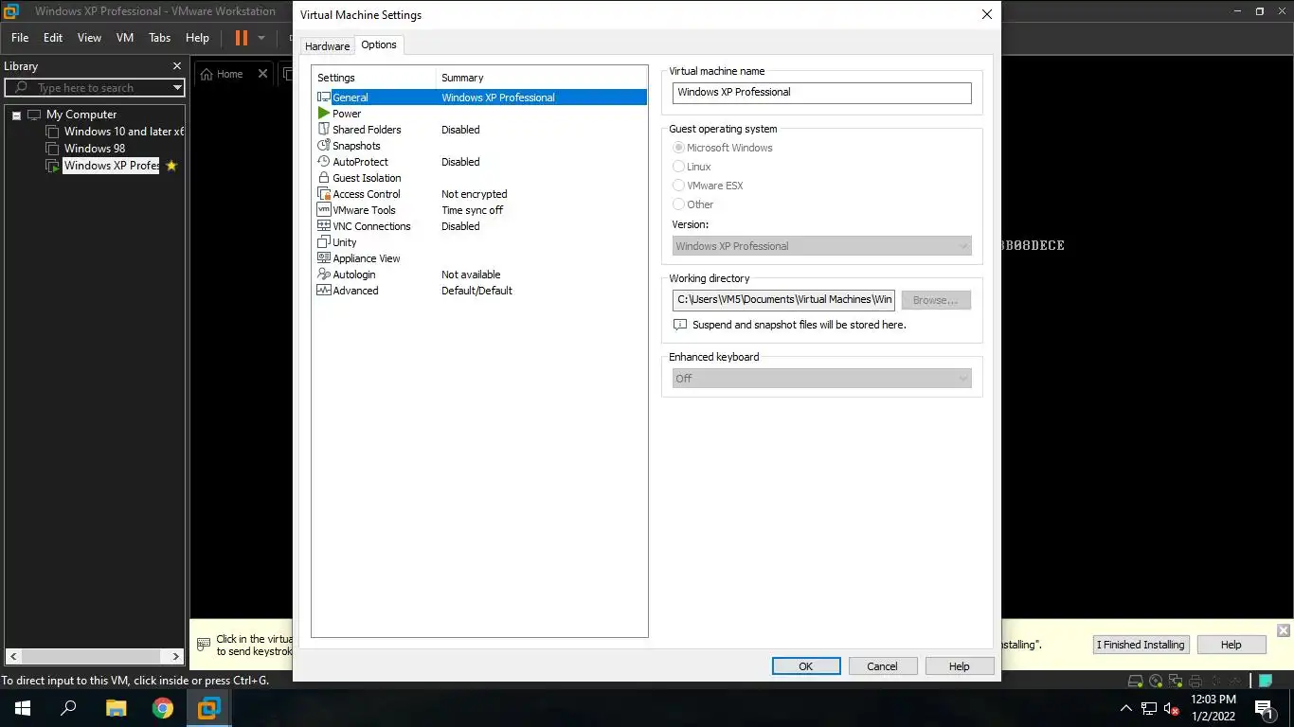
Task: Click the orange Pause VM toolbar icon
Action: (x=242, y=38)
